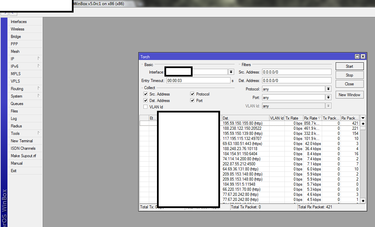Screen dimensions: 375x227
Task: Maximize the Torch window
Action: point(357,56)
